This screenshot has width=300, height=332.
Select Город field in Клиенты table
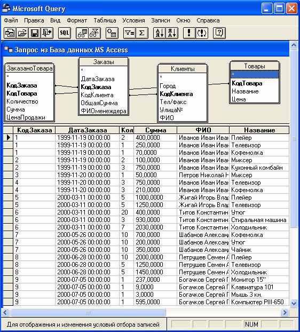[168, 86]
